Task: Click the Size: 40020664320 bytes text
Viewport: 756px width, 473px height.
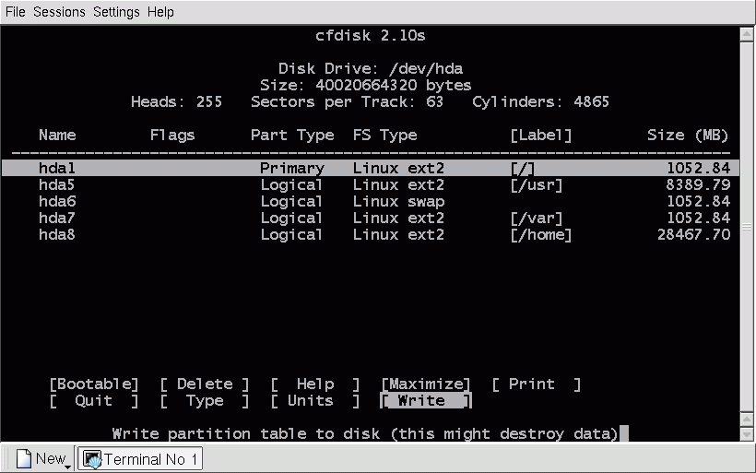Action: click(x=365, y=86)
